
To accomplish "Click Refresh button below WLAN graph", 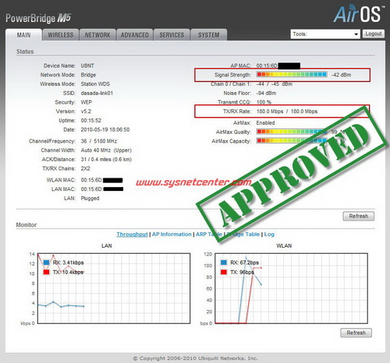I will pos(356,333).
